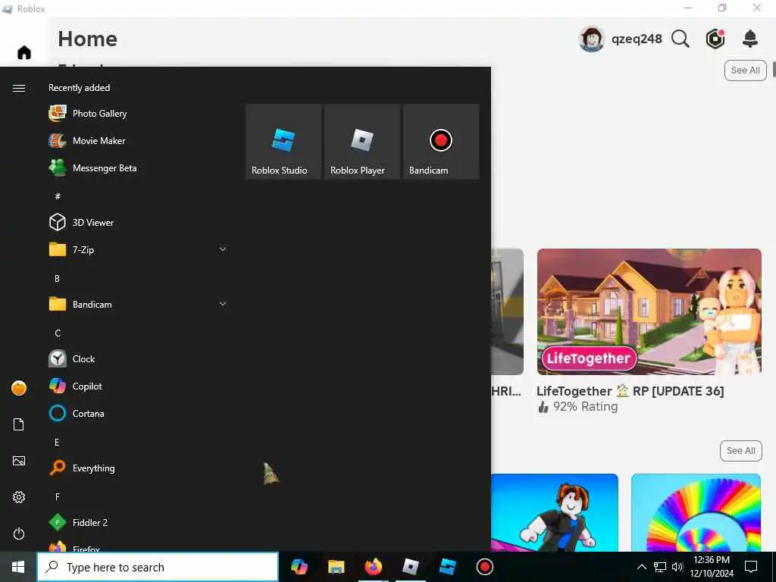The image size is (776, 582).
Task: Show hidden system tray icons
Action: tap(641, 567)
